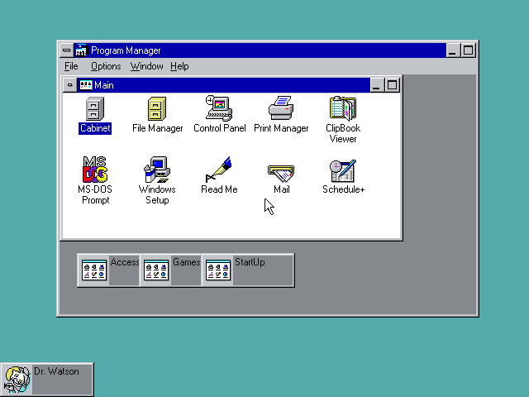Maximize the Main group window

pos(392,85)
